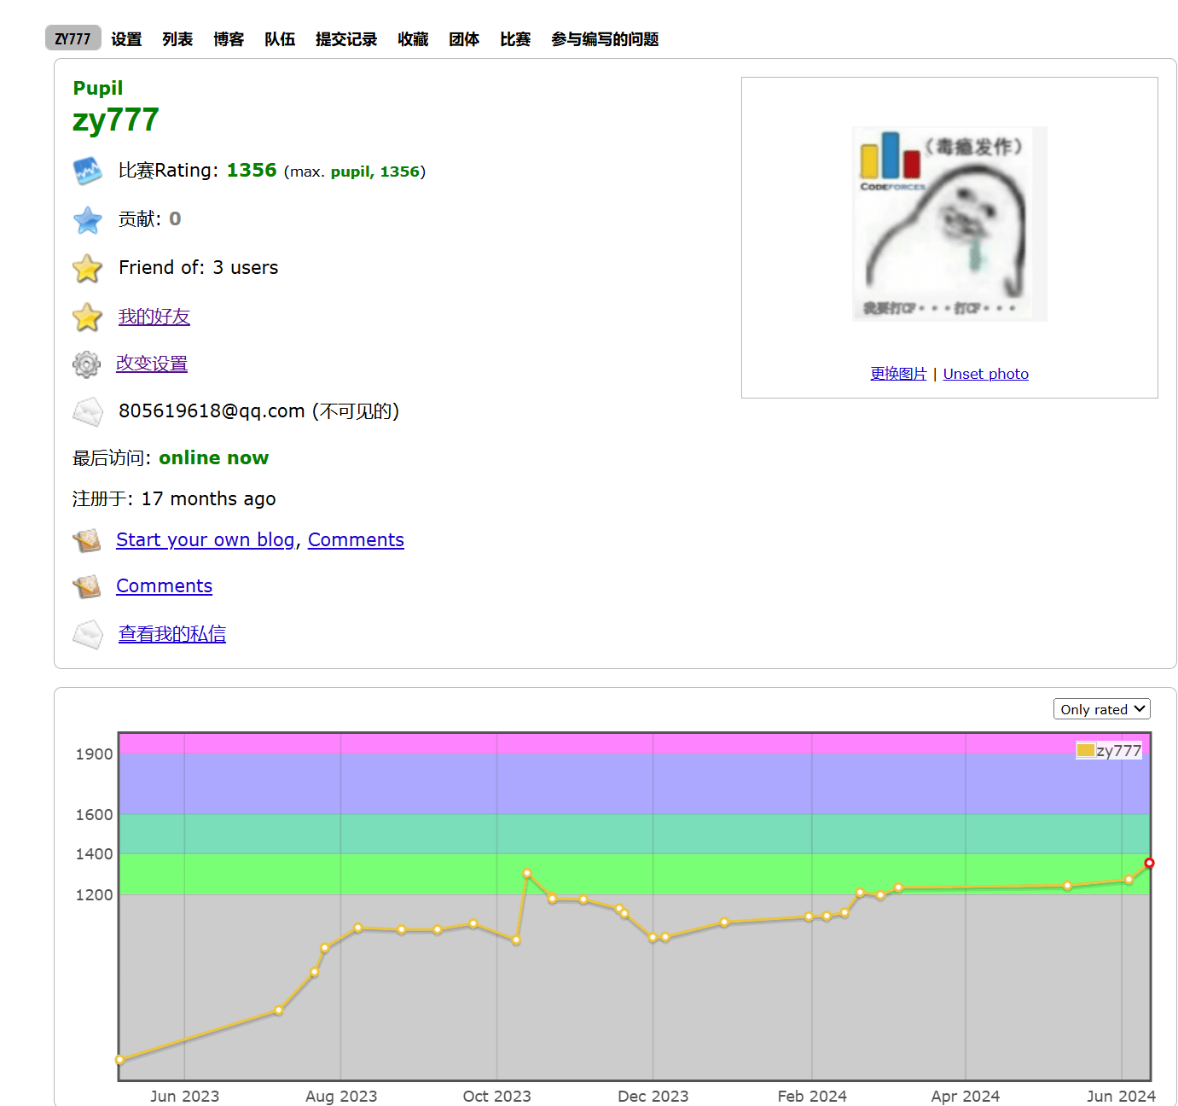Click the Start your own blog link
The width and height of the screenshot is (1178, 1106).
pos(206,540)
